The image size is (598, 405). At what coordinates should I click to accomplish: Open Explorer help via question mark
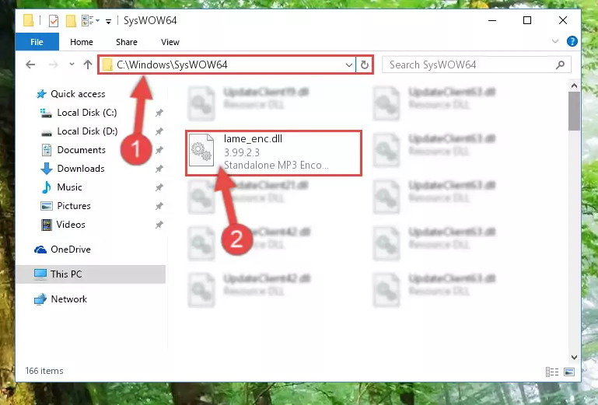click(x=572, y=41)
